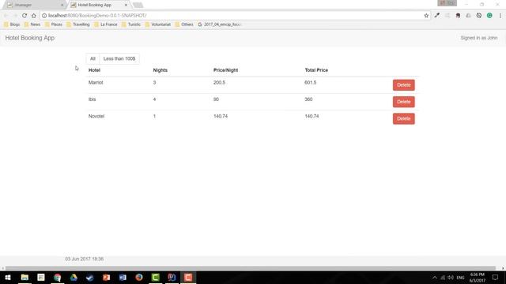
Task: Open the Chrome three-dot menu
Action: click(x=500, y=16)
